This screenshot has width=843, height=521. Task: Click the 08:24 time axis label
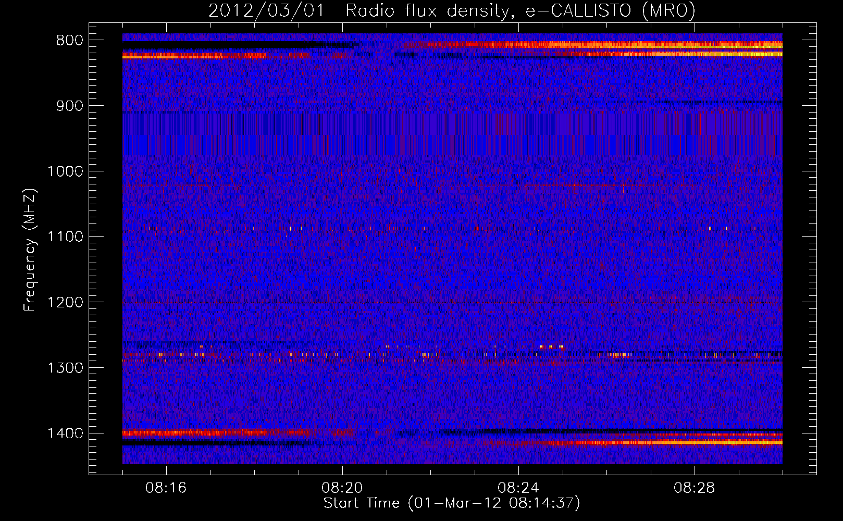coord(518,488)
